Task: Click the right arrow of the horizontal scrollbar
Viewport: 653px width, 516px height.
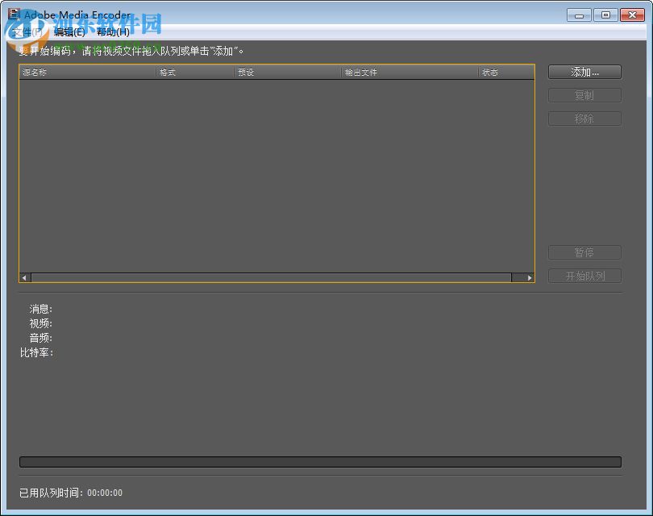Action: [x=529, y=277]
